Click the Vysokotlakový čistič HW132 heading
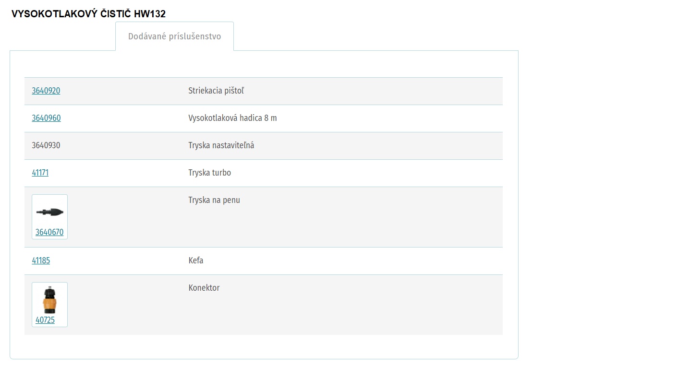The image size is (690, 367). click(88, 14)
